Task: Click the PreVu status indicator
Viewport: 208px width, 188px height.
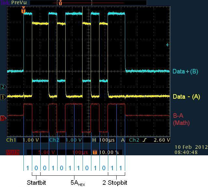Action: coord(17,3)
